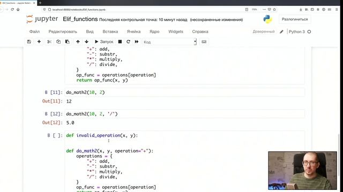Click the Jupyter logo
The width and height of the screenshot is (343, 192).
[42, 19]
